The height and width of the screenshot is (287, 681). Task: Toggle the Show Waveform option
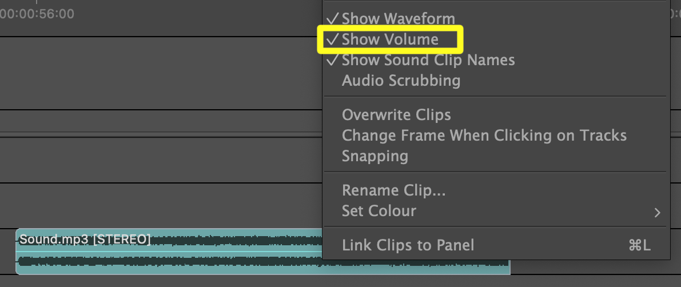point(398,19)
